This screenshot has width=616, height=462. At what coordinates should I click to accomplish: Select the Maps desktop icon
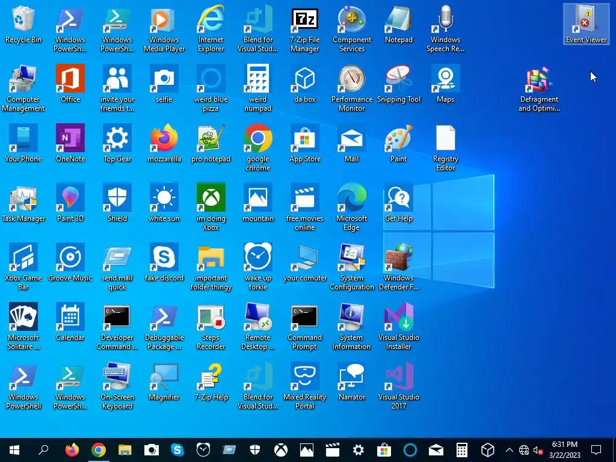click(x=446, y=84)
